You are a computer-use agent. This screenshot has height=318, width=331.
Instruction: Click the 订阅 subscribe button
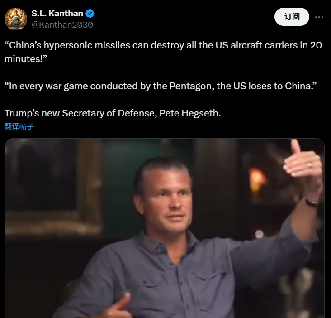(292, 17)
